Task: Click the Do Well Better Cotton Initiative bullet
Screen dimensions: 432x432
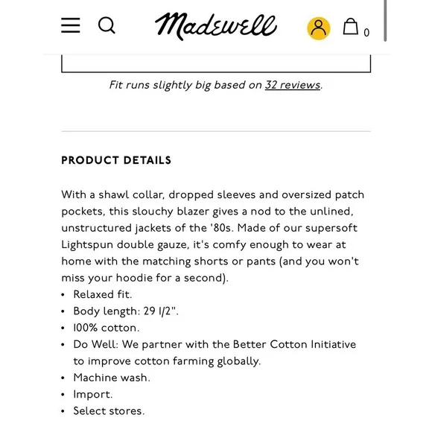Action: (x=215, y=352)
